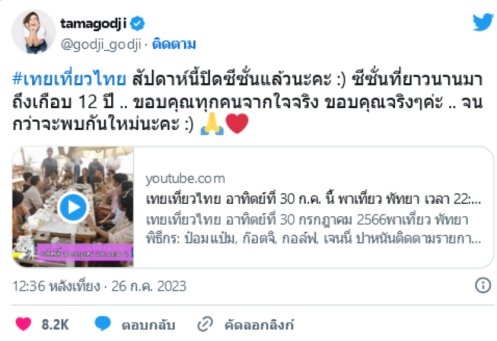This screenshot has height=341, width=497.
Task: Follow the account via ติดตาม
Action: click(x=174, y=44)
